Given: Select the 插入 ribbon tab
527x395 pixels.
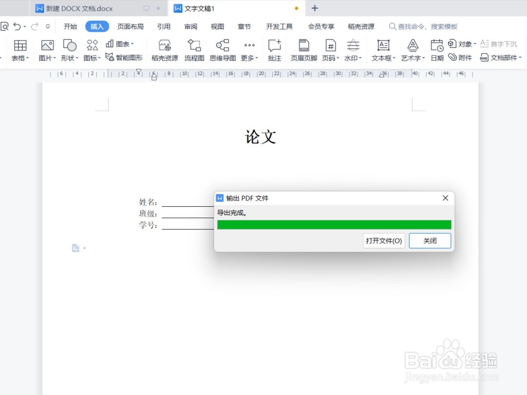Looking at the screenshot, I should click(x=97, y=26).
